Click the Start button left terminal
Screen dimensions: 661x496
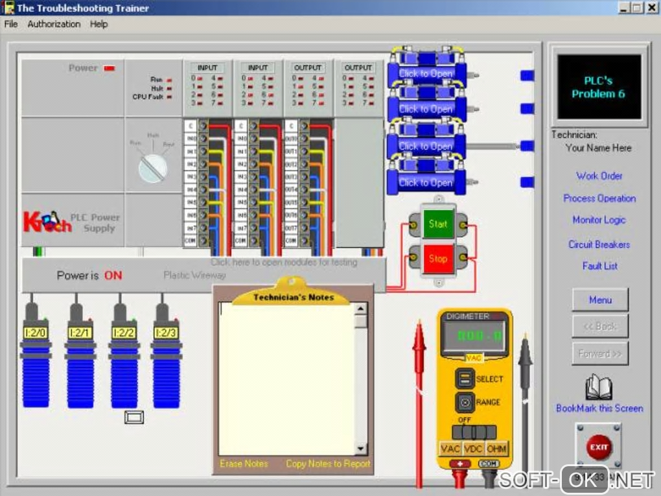click(x=413, y=224)
